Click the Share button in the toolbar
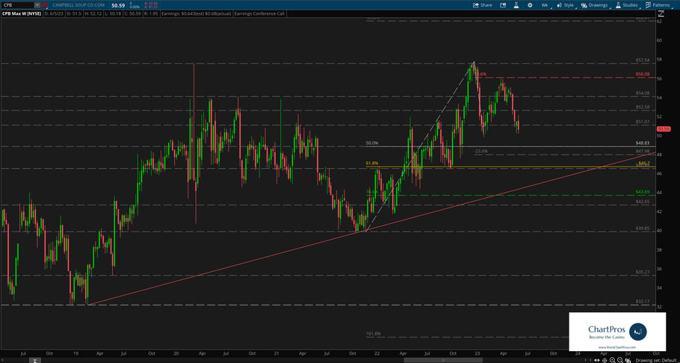The image size is (680, 363). point(482,5)
